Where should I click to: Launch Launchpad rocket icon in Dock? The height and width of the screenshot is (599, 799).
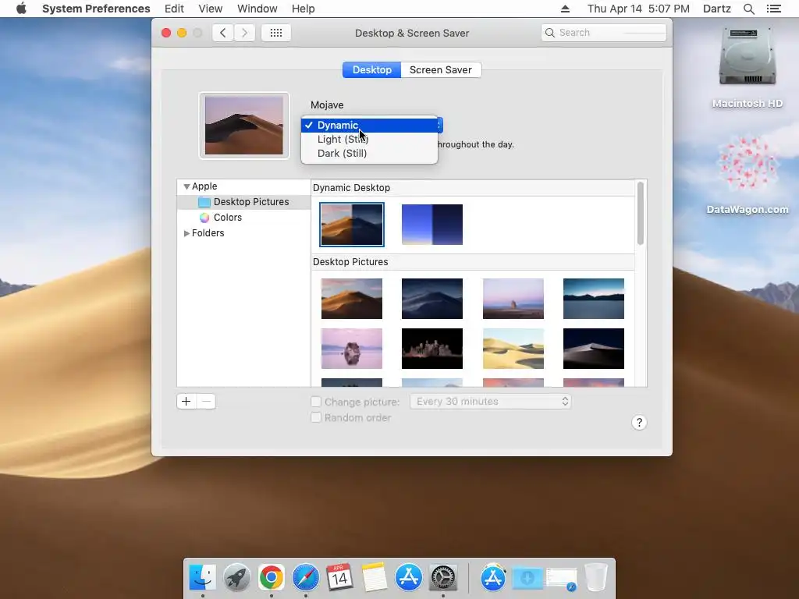pos(237,578)
